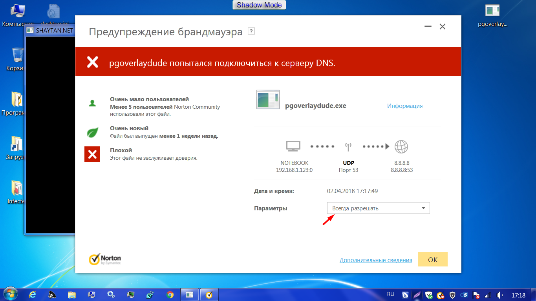536x301 pixels.
Task: Click the white X icon in red banner
Action: click(93, 62)
